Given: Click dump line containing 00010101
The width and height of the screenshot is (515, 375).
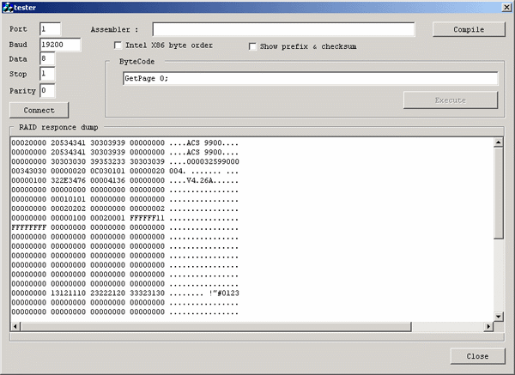Looking at the screenshot, I should pyautogui.click(x=125, y=199).
